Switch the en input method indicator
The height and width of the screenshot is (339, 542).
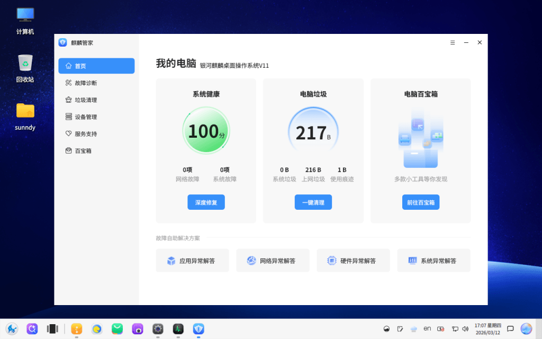pyautogui.click(x=427, y=328)
